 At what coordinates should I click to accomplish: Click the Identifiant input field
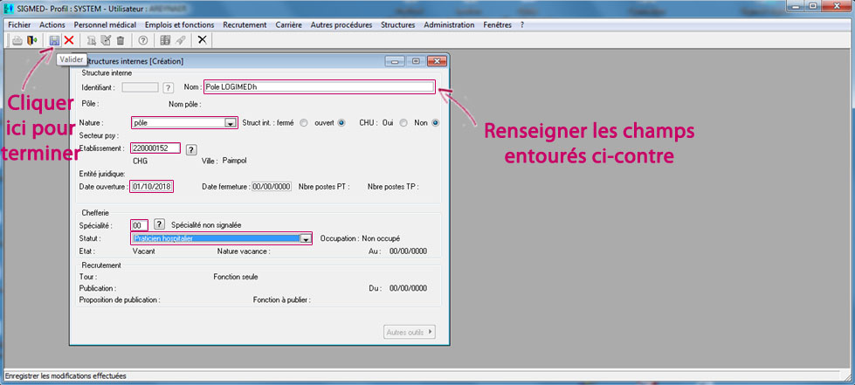click(x=140, y=87)
